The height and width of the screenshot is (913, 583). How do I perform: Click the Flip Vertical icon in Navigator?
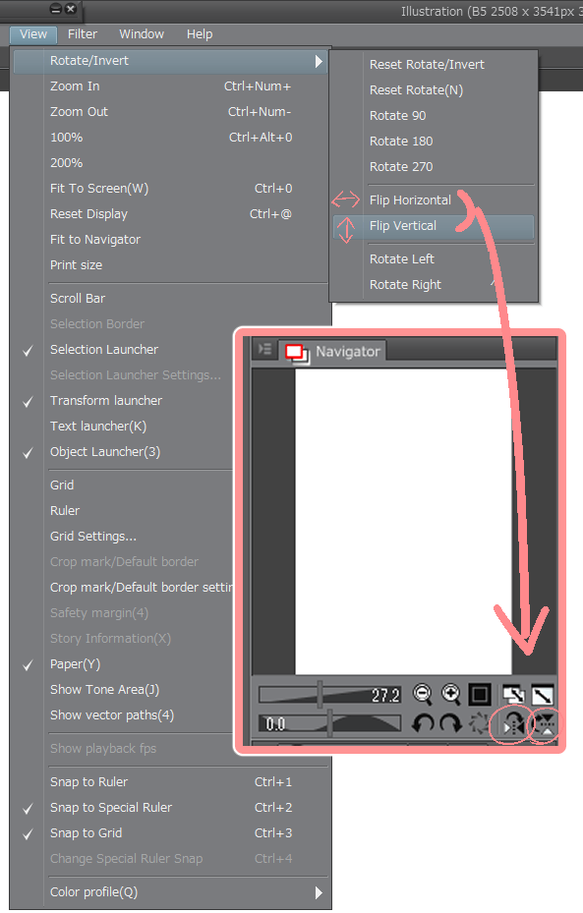544,723
